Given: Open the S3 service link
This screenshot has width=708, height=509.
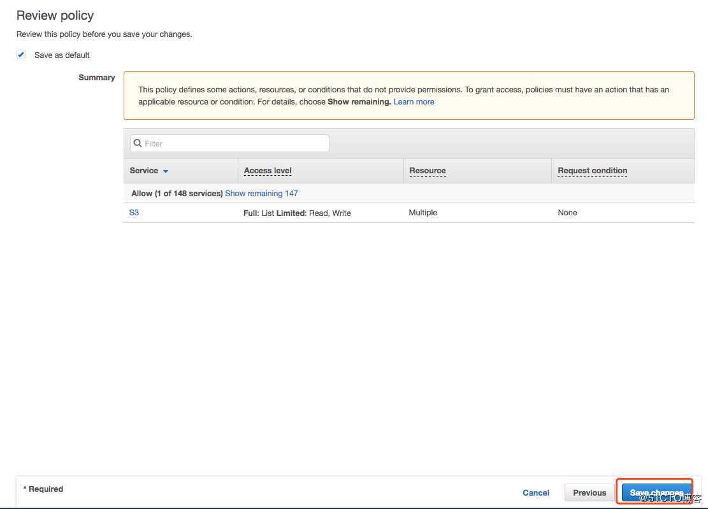Looking at the screenshot, I should (x=134, y=213).
